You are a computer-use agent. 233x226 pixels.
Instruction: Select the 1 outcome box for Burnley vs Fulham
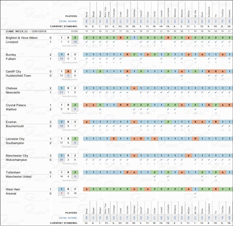point(61,54)
